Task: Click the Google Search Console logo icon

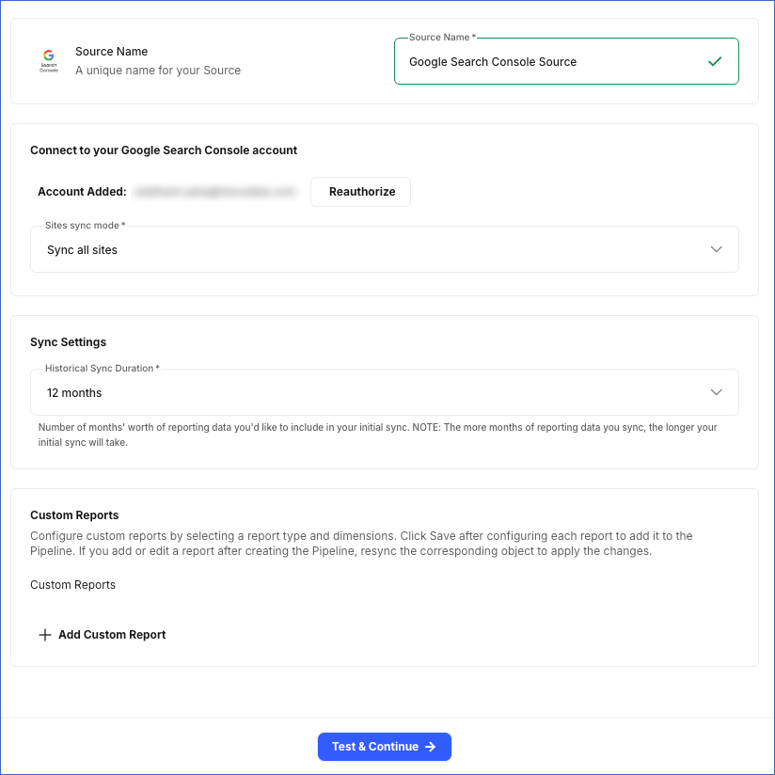Action: (49, 61)
